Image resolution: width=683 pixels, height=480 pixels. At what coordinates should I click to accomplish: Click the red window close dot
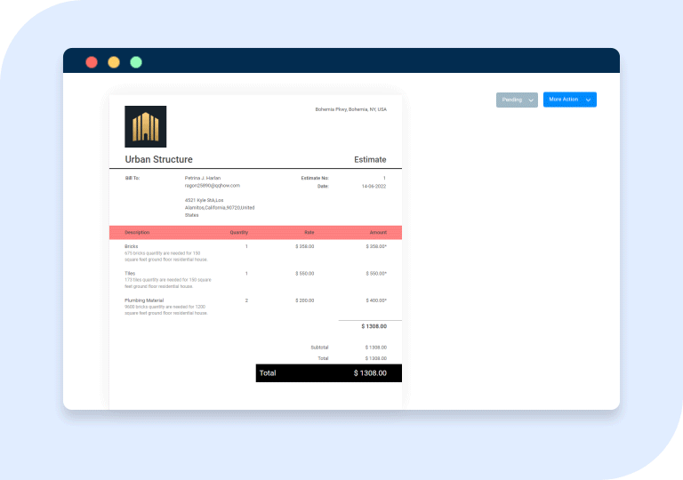tap(92, 62)
